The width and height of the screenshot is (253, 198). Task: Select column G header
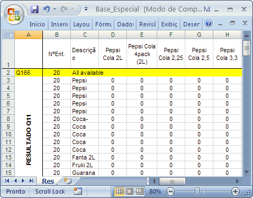click(x=199, y=35)
